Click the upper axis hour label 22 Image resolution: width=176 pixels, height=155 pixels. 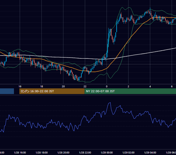tap(85, 87)
